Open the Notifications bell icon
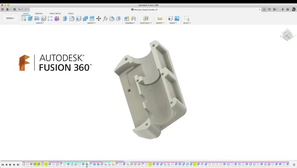Screen dimensions: 297x168 pyautogui.click(x=283, y=9)
